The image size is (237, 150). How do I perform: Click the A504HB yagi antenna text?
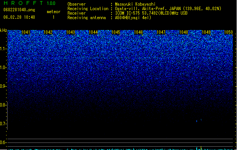tap(133, 18)
